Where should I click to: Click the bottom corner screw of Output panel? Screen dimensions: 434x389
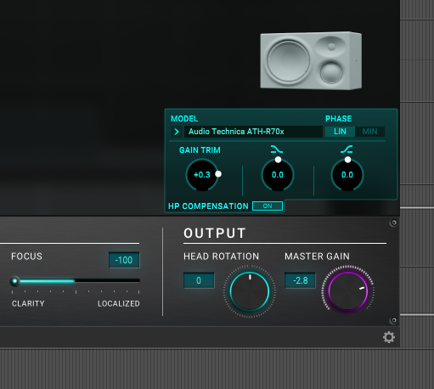pos(393,320)
